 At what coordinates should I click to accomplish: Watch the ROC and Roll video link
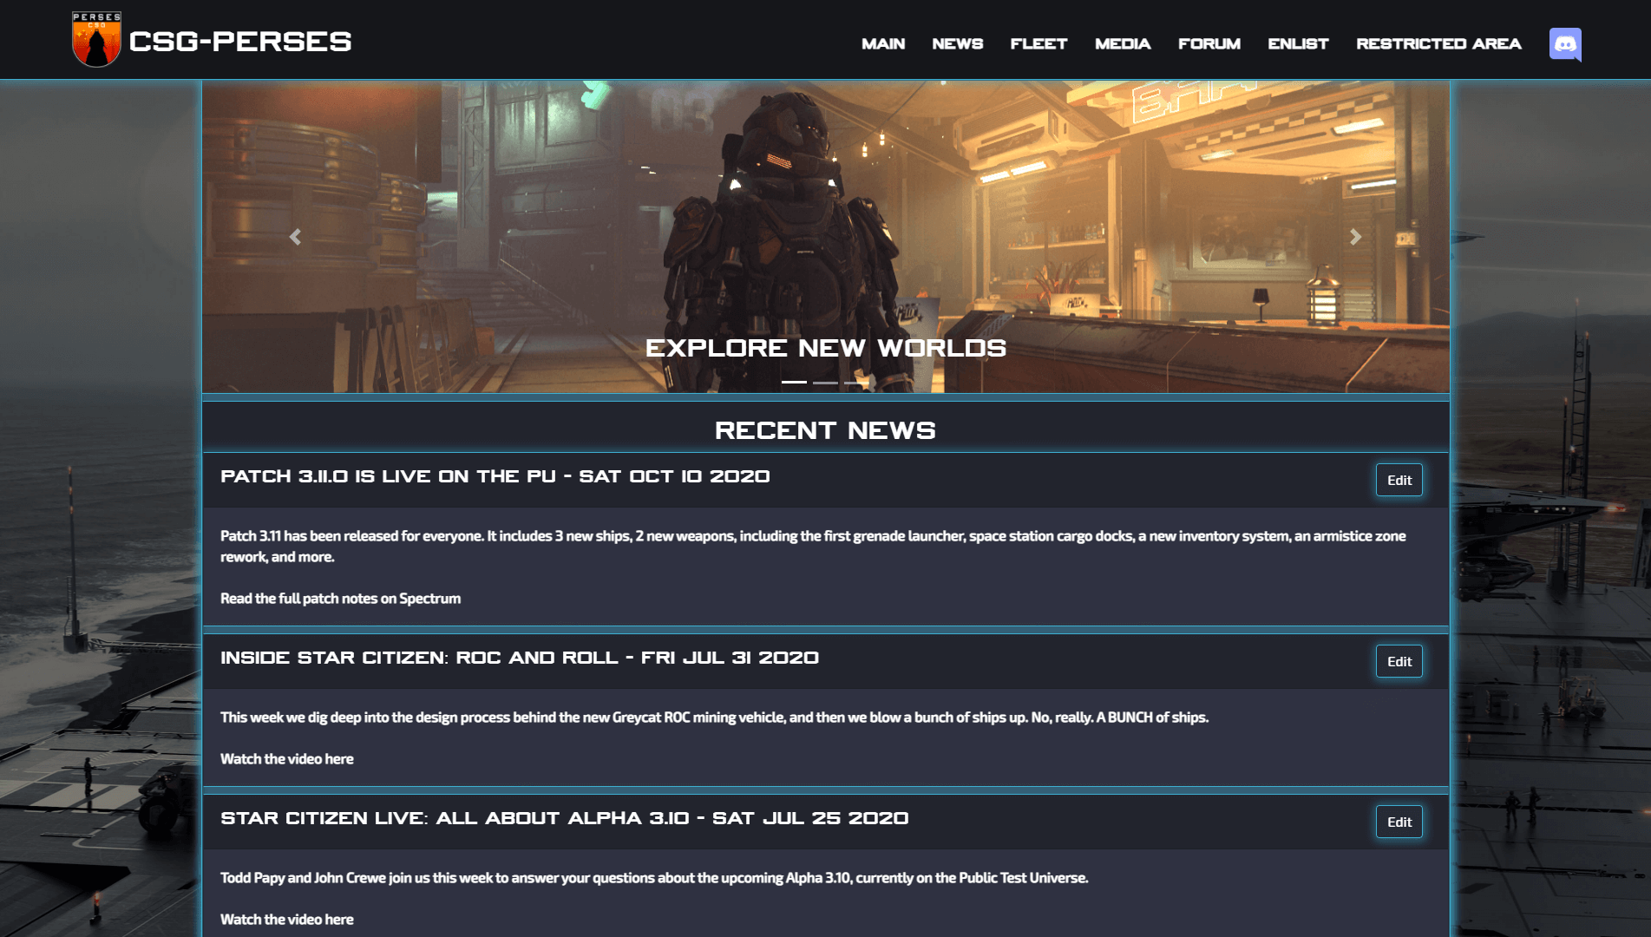287,759
